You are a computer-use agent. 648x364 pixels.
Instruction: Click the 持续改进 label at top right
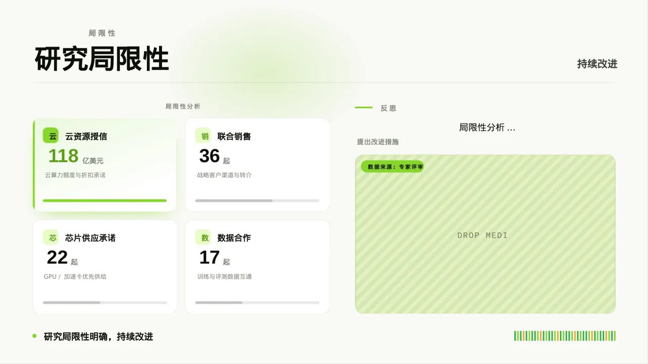(x=597, y=64)
